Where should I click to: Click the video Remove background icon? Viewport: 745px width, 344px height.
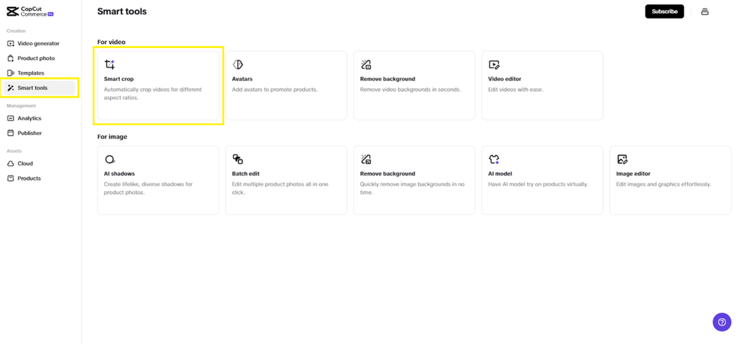[x=366, y=64]
